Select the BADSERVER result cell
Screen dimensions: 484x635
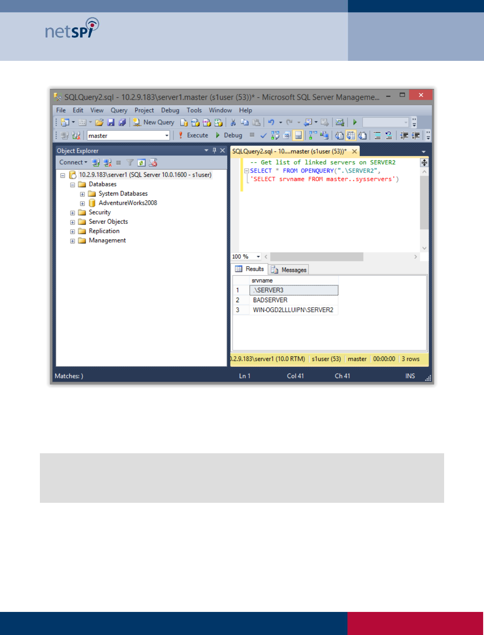point(294,300)
